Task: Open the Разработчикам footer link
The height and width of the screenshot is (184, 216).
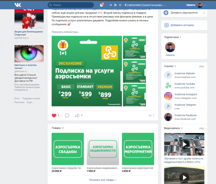Action: click(x=31, y=99)
